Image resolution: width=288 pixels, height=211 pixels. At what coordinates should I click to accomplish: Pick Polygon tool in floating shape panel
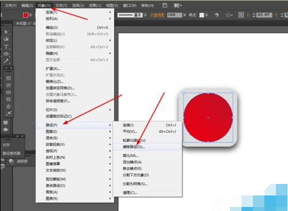pos(8,99)
